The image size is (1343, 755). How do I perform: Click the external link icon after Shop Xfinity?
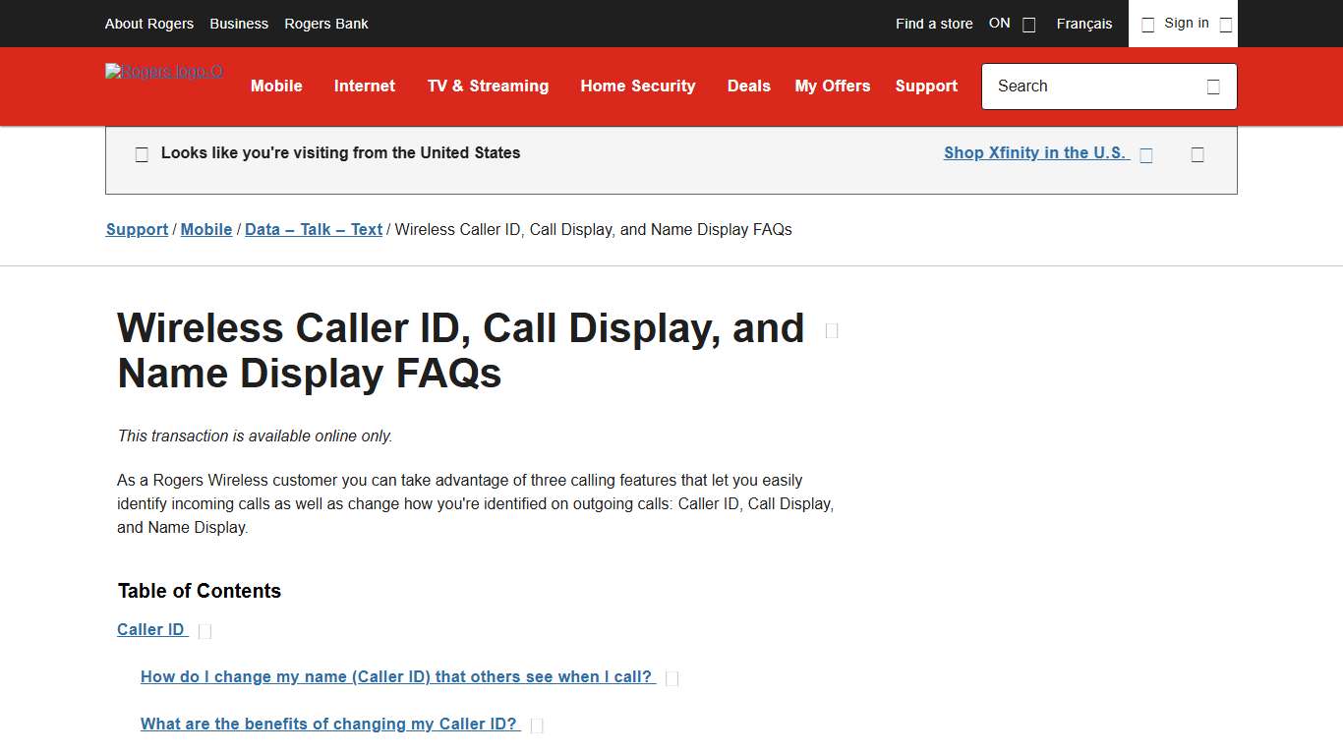[x=1146, y=154]
